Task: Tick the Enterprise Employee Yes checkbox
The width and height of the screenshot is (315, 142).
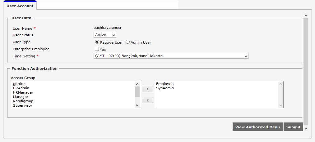Action: (97, 49)
